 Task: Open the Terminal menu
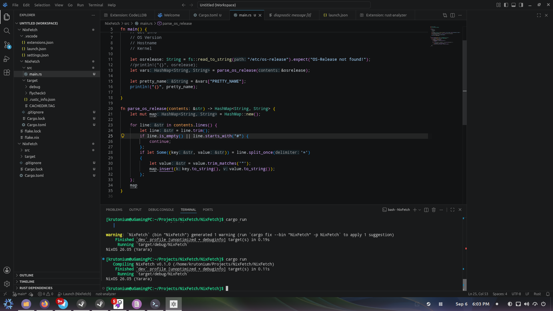pos(96,5)
